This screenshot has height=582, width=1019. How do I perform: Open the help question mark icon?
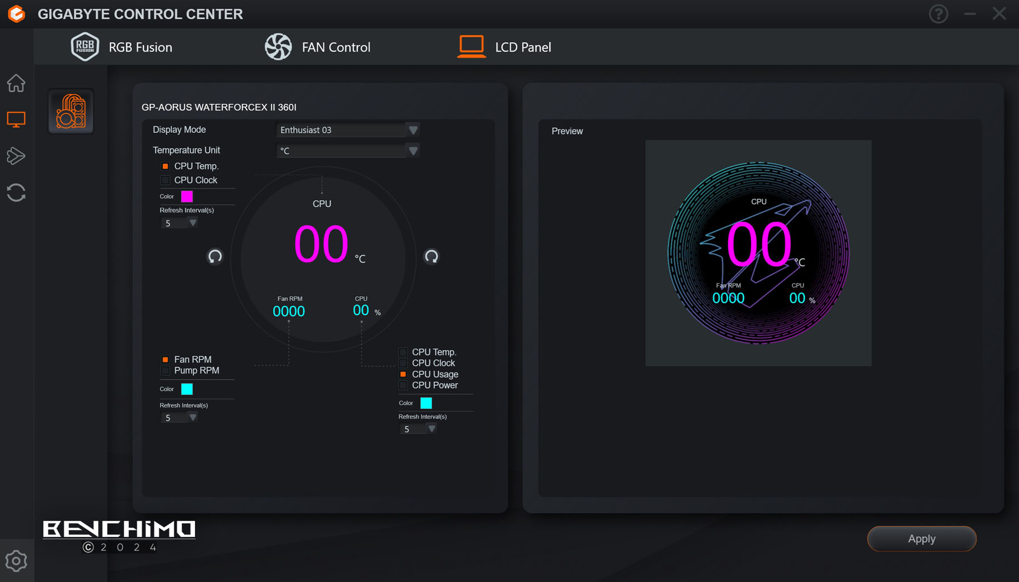pos(938,14)
